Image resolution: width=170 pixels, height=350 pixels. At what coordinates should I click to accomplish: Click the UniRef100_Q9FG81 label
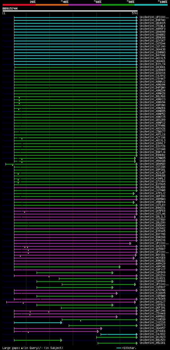(x=152, y=170)
